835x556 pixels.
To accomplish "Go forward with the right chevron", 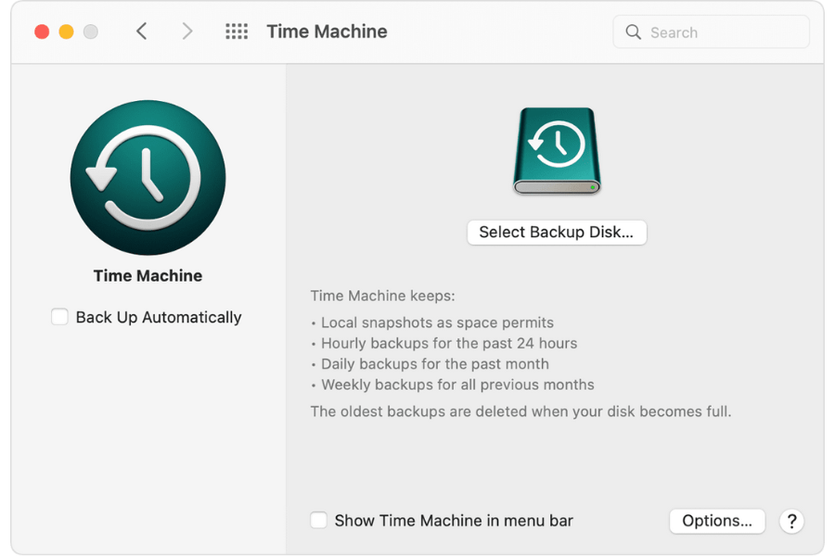I will click(x=186, y=32).
